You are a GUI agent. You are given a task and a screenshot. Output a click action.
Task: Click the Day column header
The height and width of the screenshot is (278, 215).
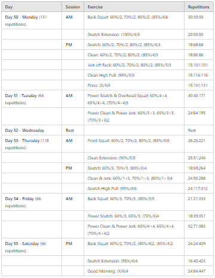[x=32, y=7]
